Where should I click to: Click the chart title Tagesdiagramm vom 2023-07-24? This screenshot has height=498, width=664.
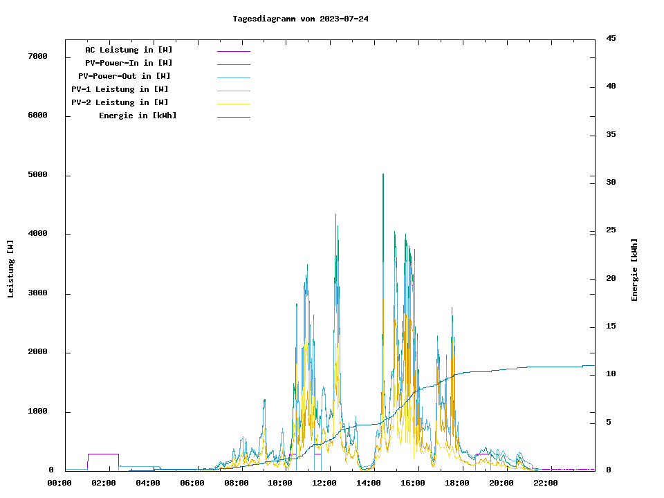(x=300, y=19)
